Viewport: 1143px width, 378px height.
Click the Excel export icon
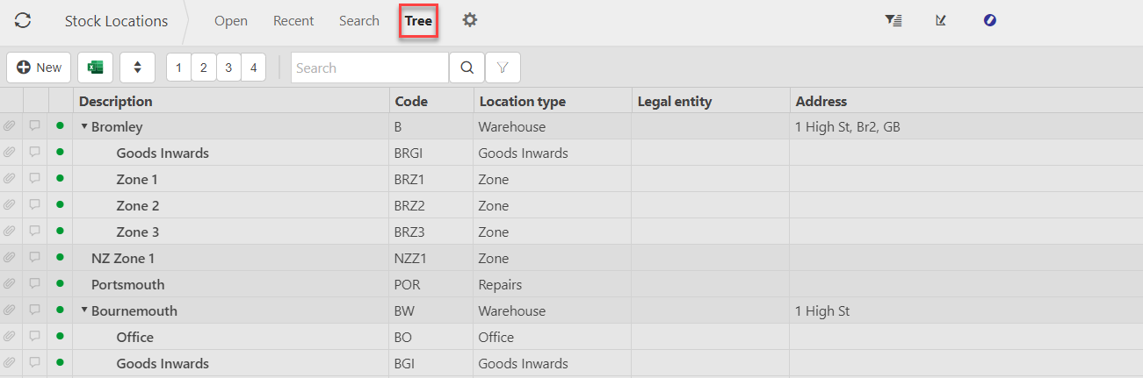(x=95, y=68)
